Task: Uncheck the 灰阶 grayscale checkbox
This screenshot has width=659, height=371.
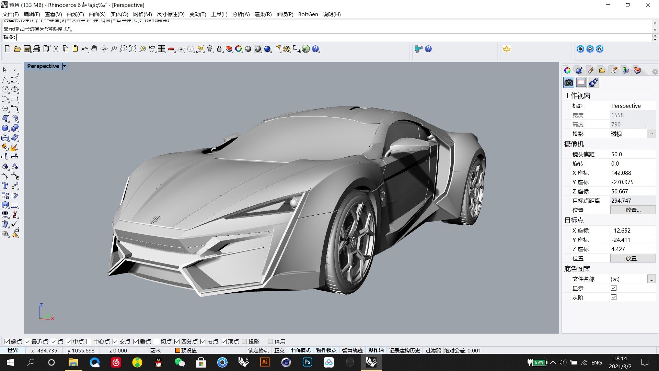Action: 614,297
